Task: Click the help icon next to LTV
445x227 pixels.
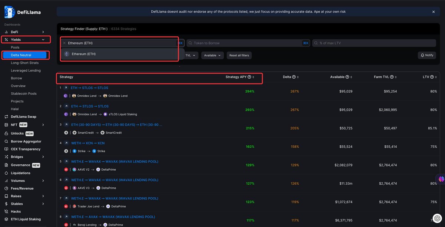Action: 432,77
